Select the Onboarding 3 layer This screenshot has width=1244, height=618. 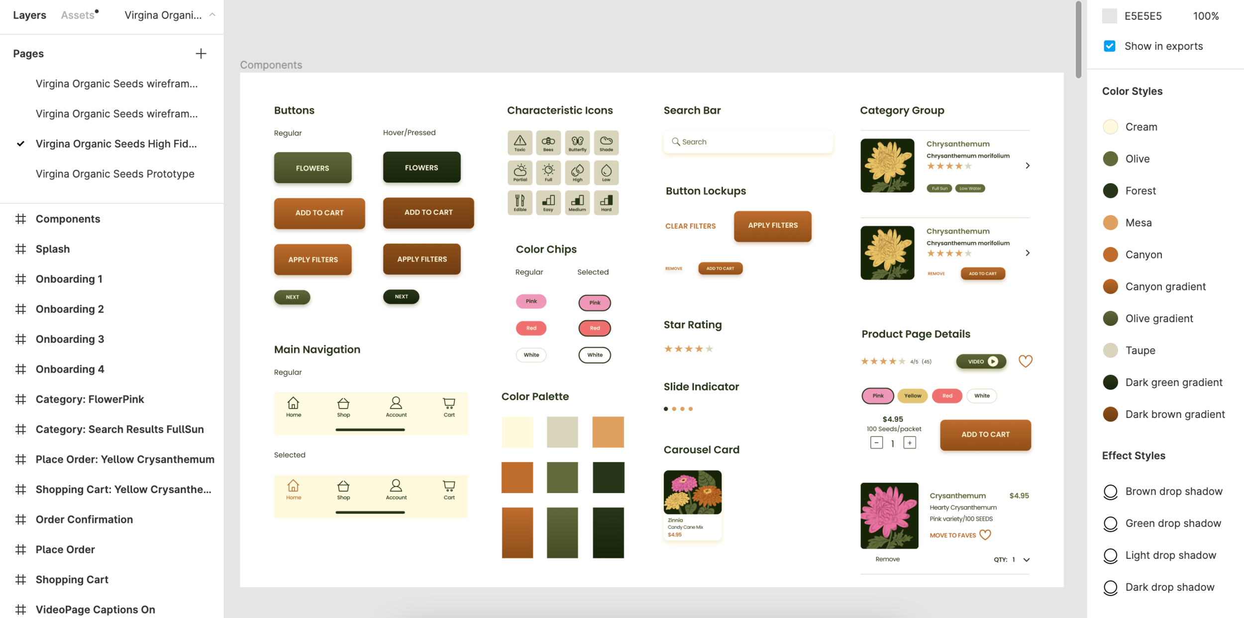(70, 339)
